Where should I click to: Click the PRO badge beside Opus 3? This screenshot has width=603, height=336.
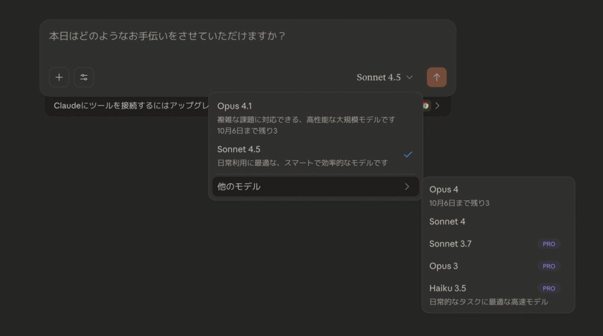[549, 266]
